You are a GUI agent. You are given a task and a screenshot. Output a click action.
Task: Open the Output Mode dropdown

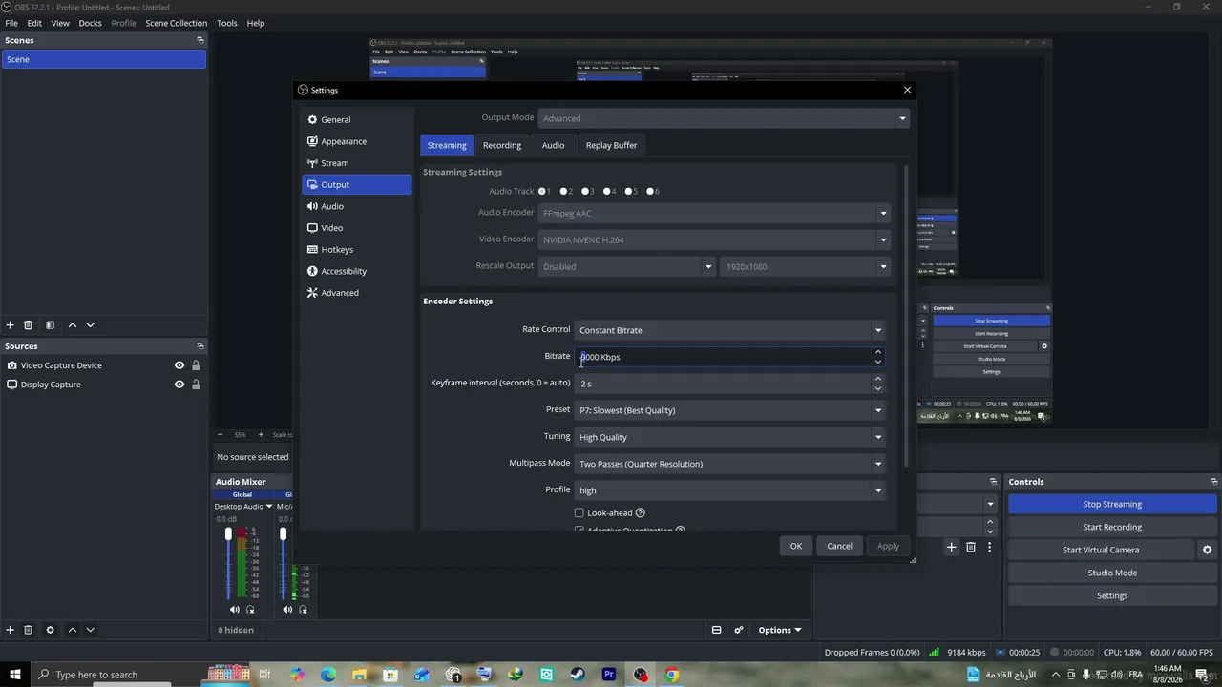point(724,118)
